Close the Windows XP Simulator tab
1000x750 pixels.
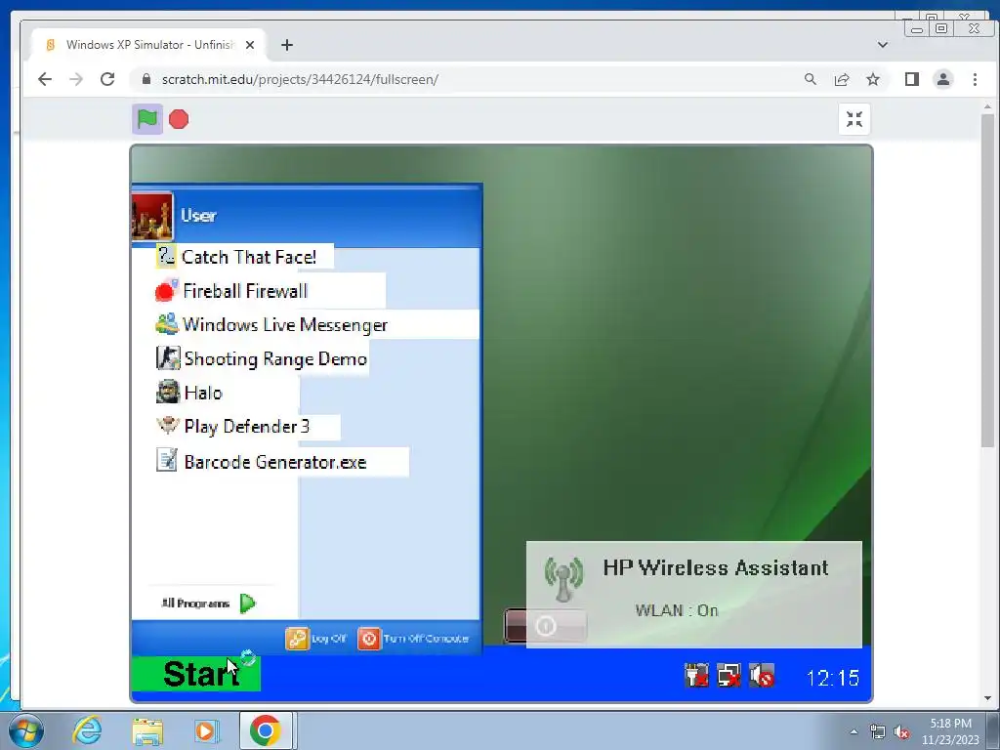pyautogui.click(x=250, y=45)
